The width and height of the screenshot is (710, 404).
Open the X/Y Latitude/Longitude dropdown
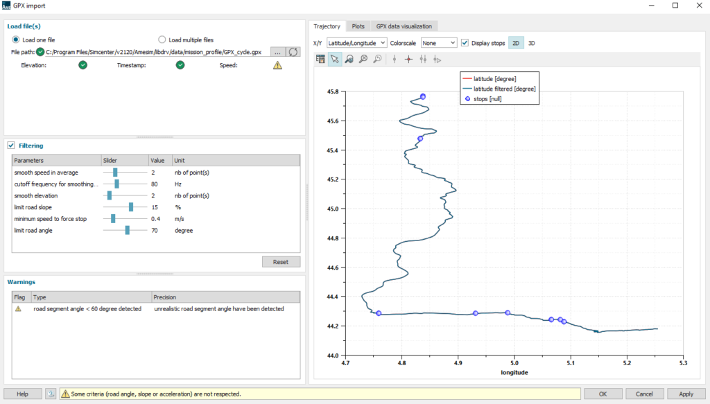pos(356,43)
